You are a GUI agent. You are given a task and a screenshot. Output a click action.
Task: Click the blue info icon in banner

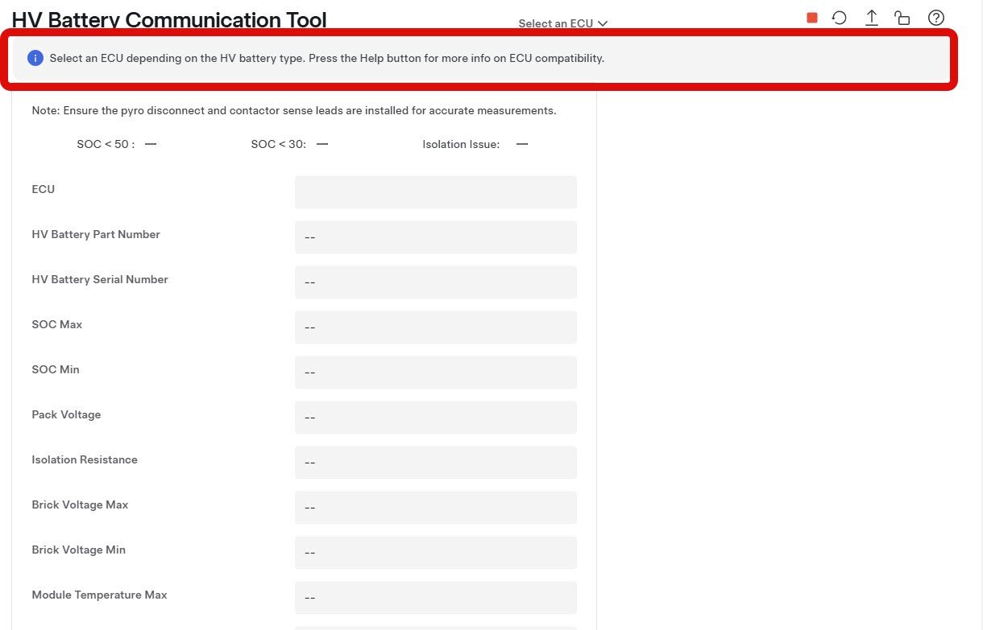[35, 58]
